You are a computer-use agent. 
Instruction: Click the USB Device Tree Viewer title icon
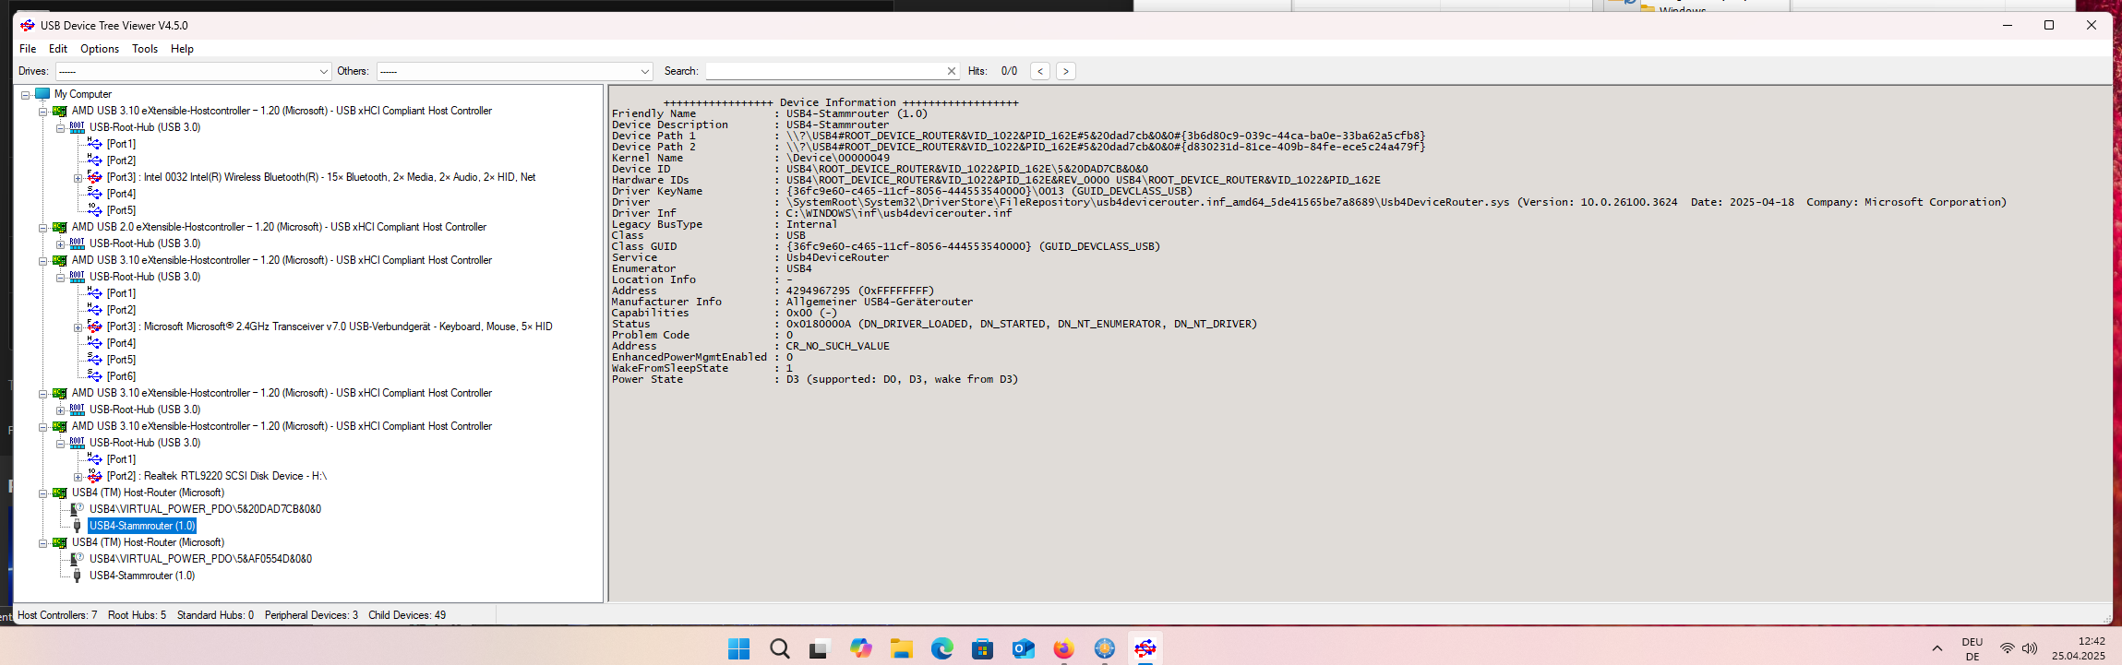pos(28,26)
